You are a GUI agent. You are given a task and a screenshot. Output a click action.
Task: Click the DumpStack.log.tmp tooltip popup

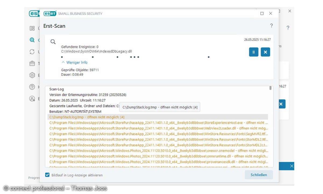click(x=160, y=107)
